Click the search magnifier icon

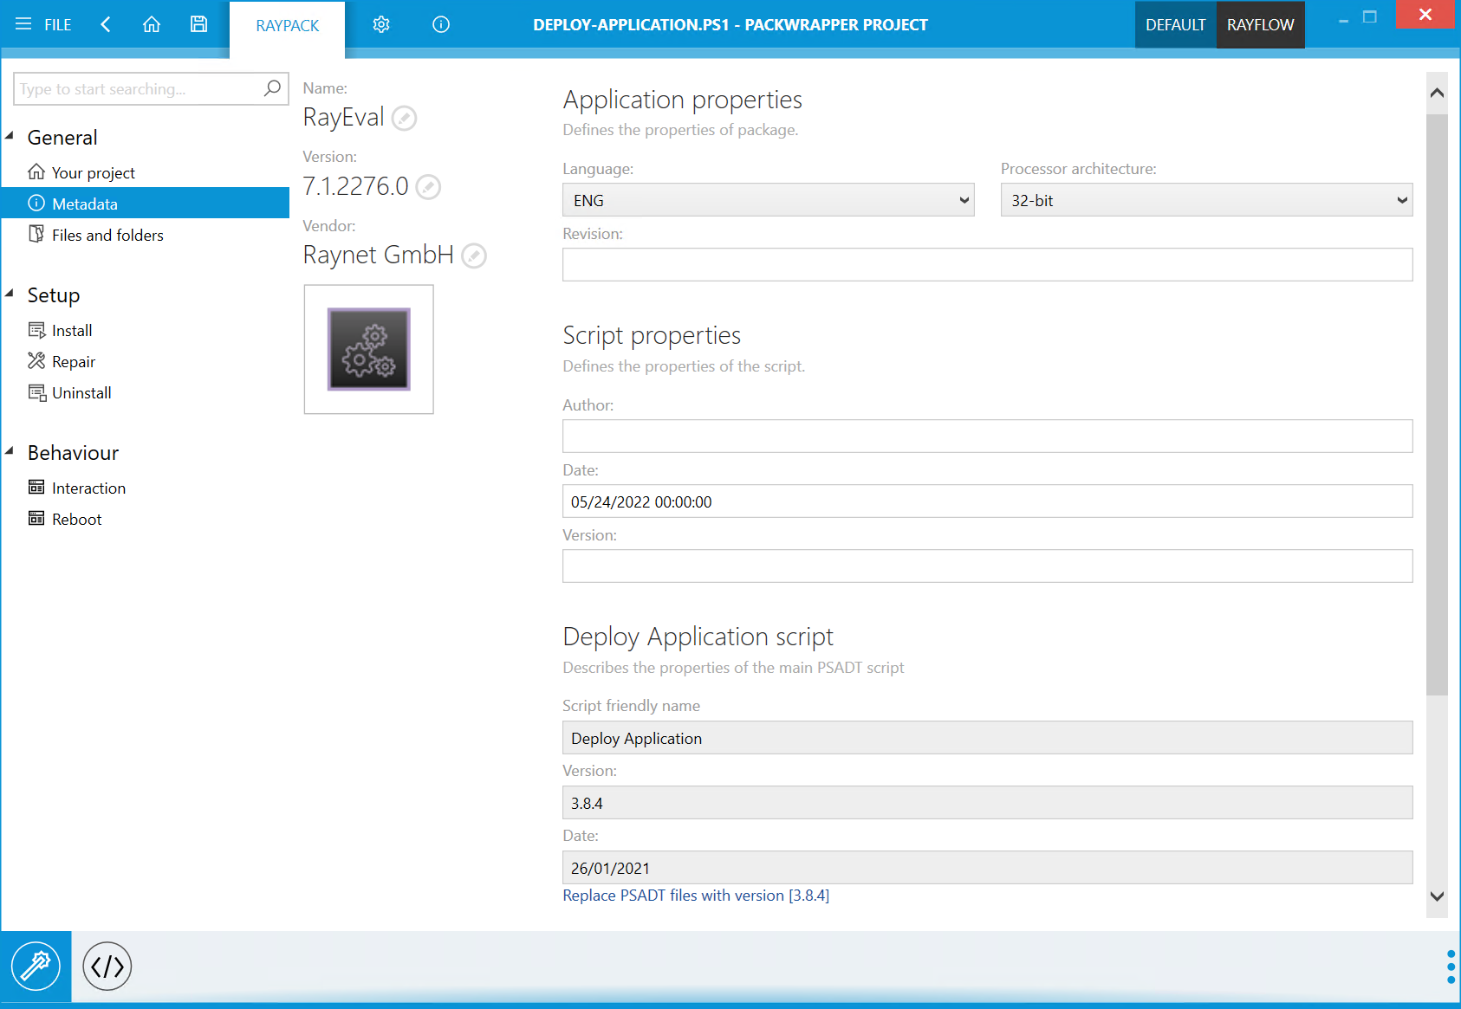tap(271, 88)
